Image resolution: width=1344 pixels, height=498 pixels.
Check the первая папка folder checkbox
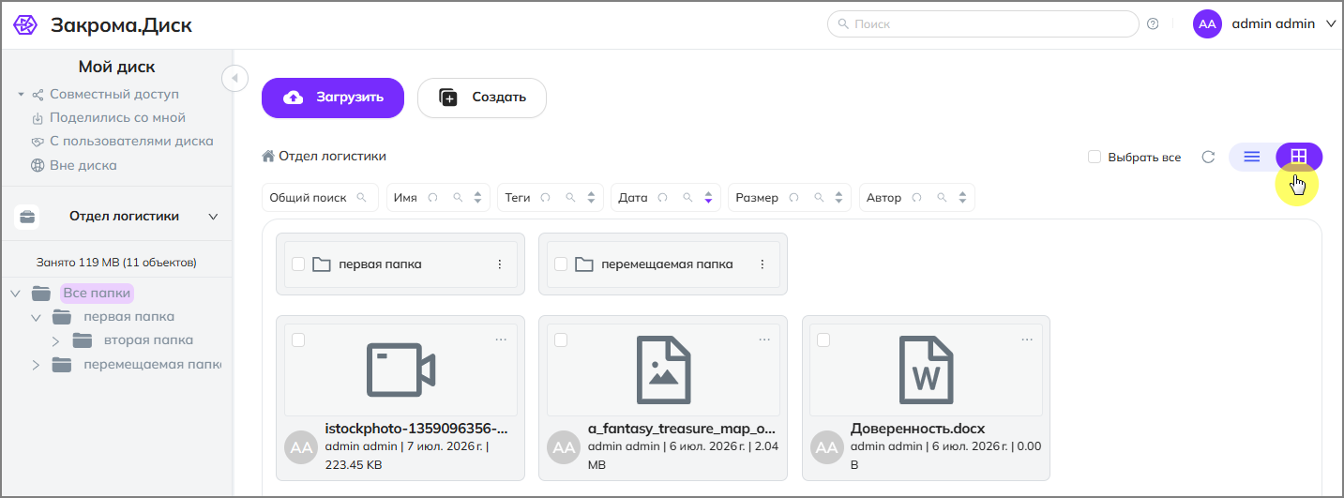298,264
